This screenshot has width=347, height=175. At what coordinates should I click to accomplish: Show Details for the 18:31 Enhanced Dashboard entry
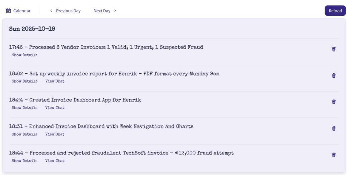click(24, 134)
